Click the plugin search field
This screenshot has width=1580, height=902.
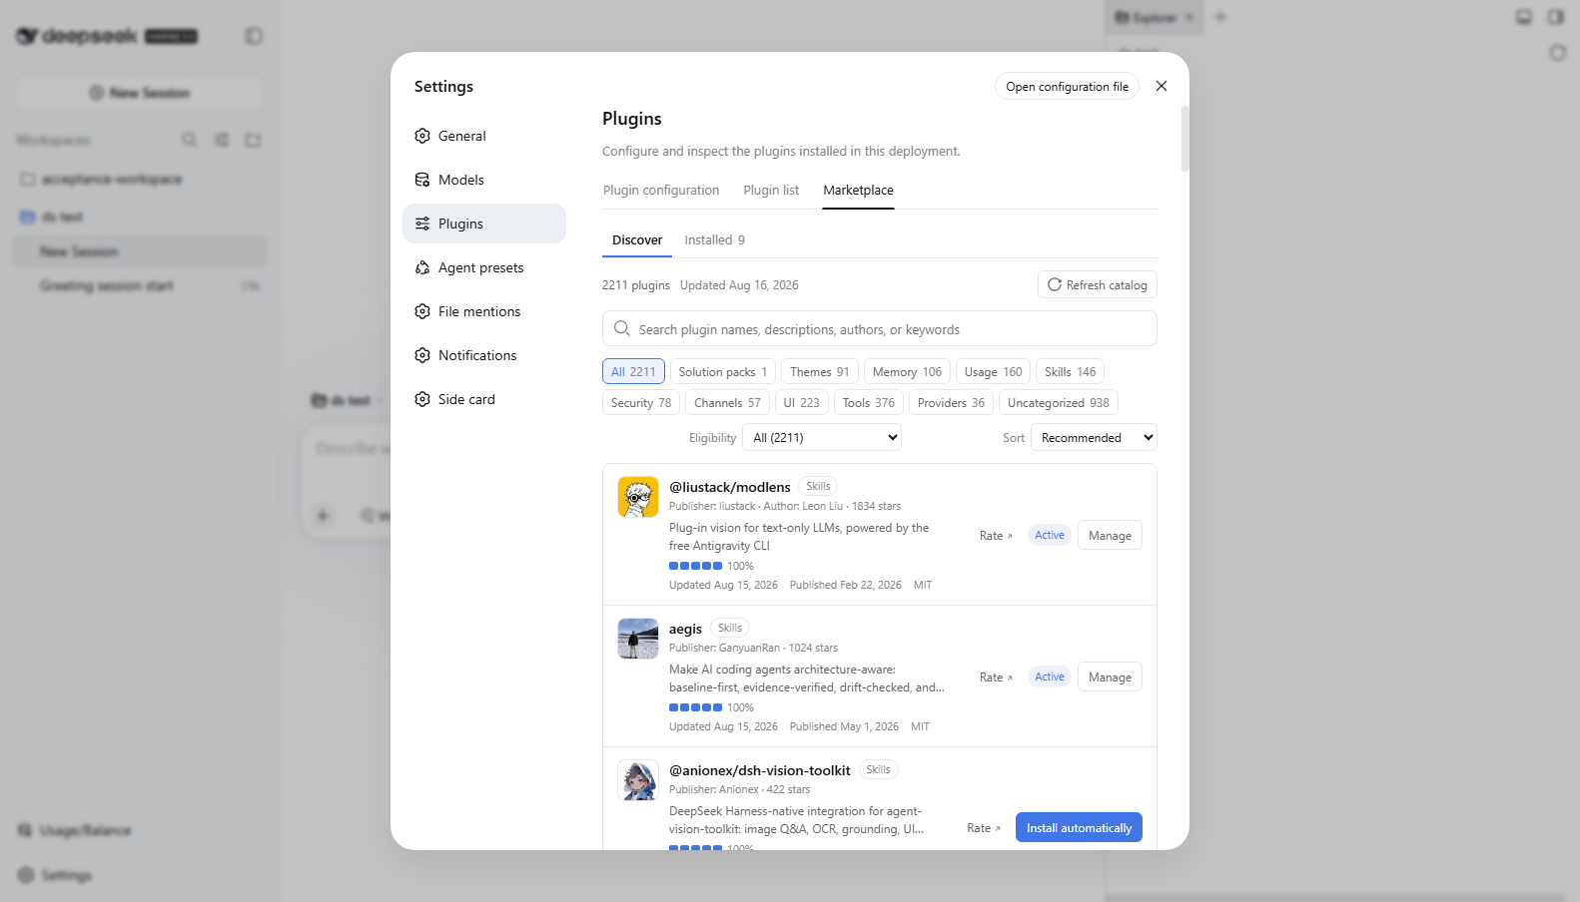[x=879, y=328]
